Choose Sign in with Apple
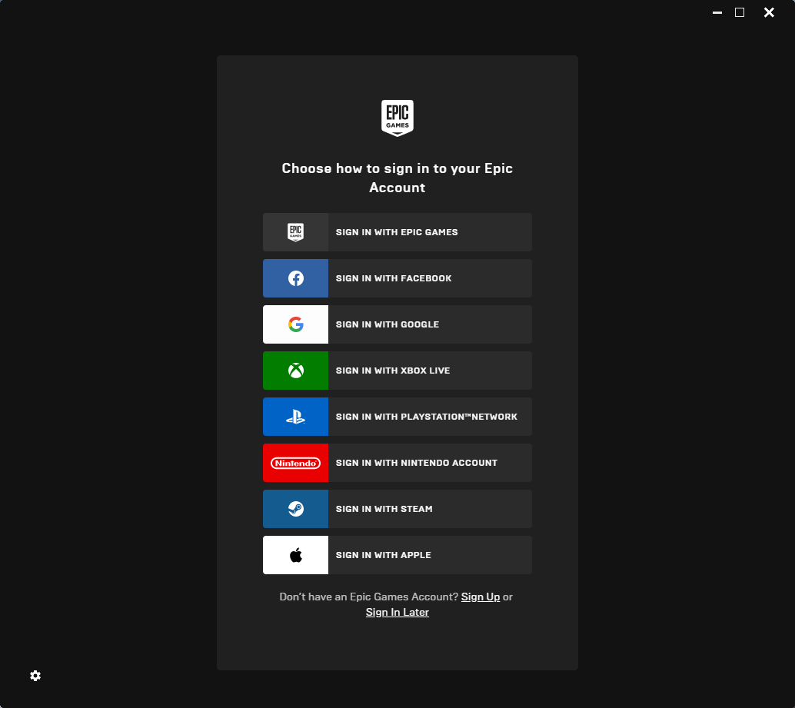The height and width of the screenshot is (708, 795). pyautogui.click(x=397, y=555)
